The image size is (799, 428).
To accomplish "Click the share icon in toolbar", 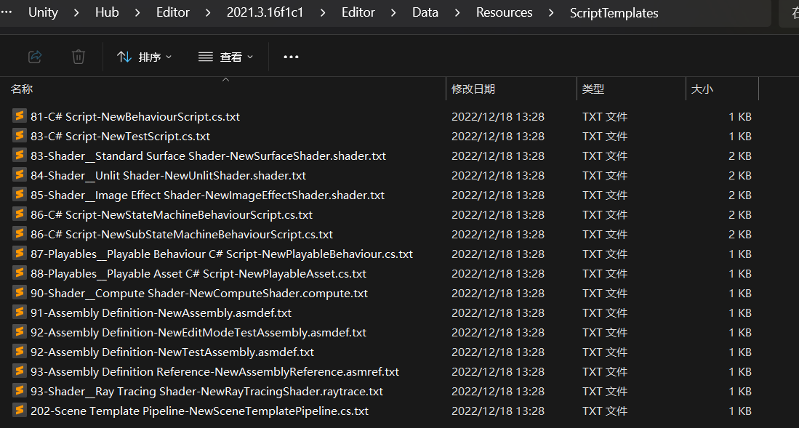I will coord(35,57).
